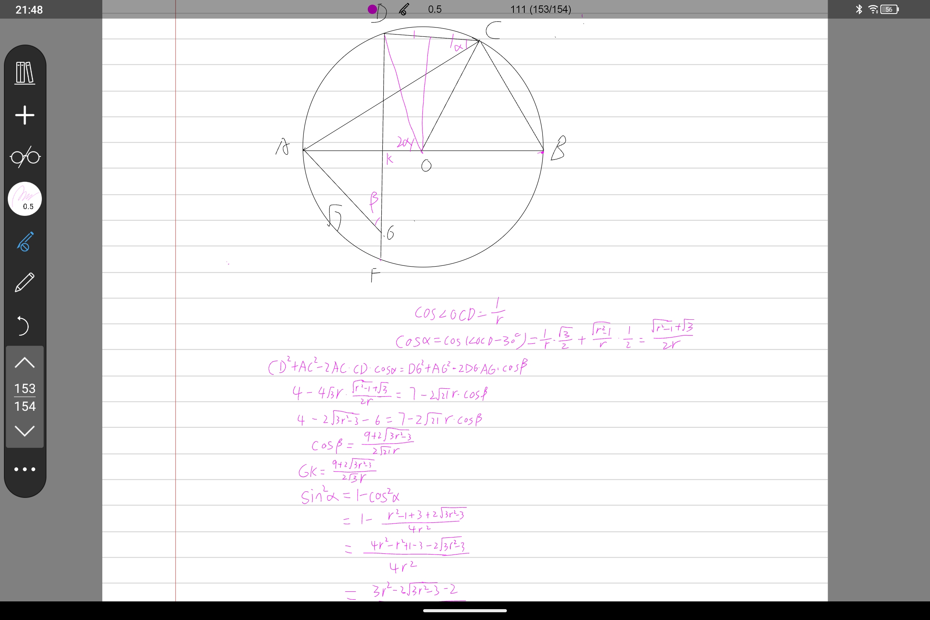930x620 pixels.
Task: Go to next page with down chevron
Action: click(24, 431)
